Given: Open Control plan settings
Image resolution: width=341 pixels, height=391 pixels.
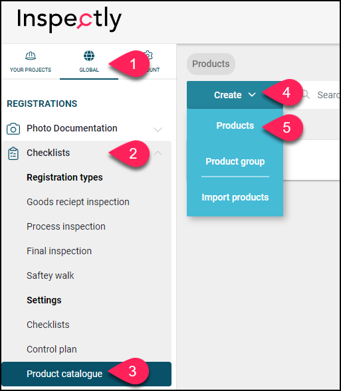Looking at the screenshot, I should (x=51, y=349).
